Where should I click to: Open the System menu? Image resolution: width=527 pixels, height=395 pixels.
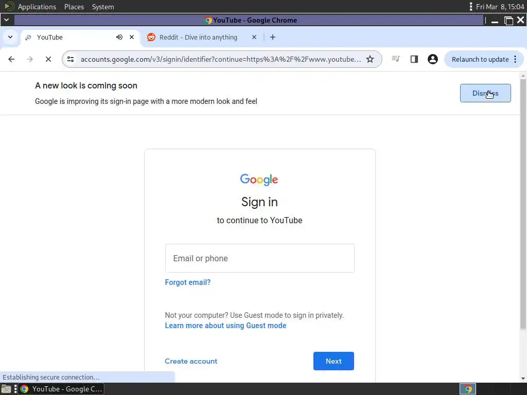coord(103,7)
